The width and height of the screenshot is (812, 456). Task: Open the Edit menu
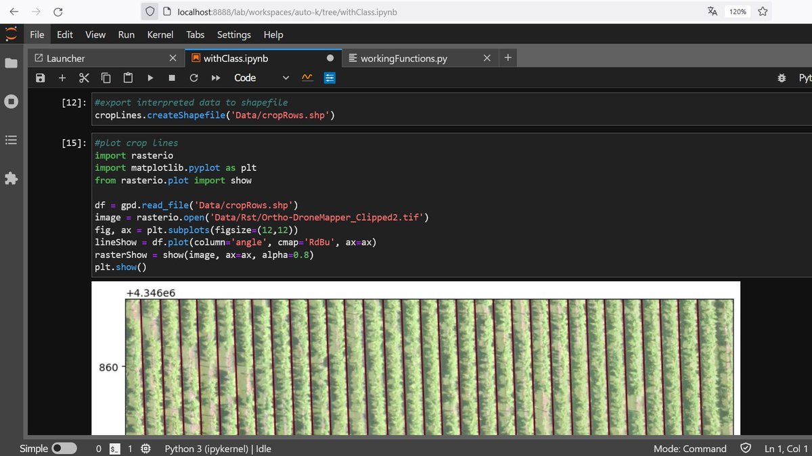65,34
